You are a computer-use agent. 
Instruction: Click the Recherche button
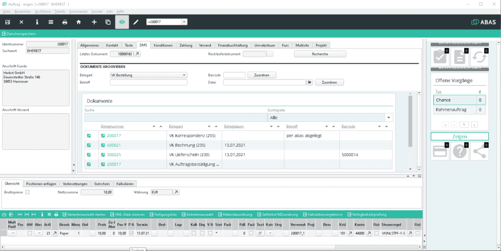point(320,54)
